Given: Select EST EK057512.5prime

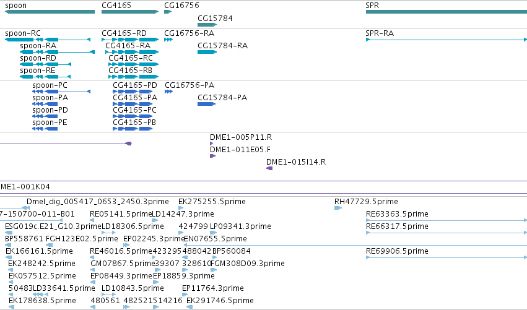Looking at the screenshot, I should [42, 276].
